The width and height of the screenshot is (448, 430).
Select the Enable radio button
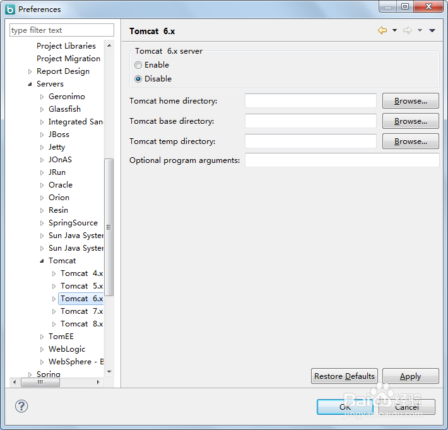click(138, 65)
